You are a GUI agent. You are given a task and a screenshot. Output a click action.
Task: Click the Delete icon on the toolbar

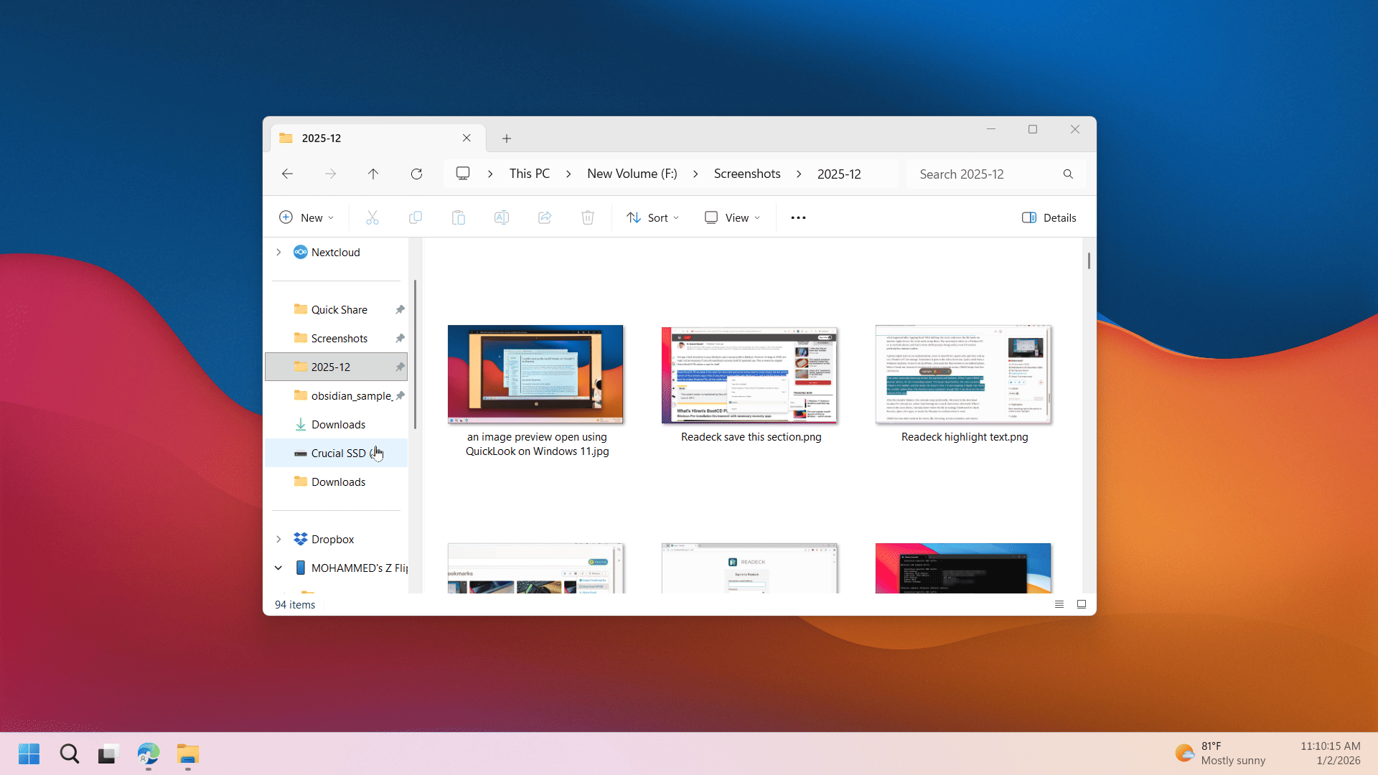point(587,217)
